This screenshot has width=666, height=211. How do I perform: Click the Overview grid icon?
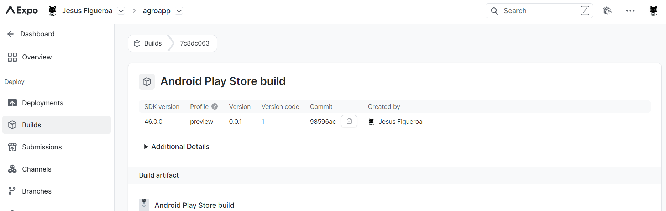12,57
